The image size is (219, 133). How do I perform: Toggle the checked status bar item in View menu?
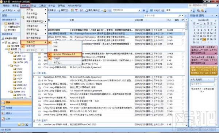point(23,46)
